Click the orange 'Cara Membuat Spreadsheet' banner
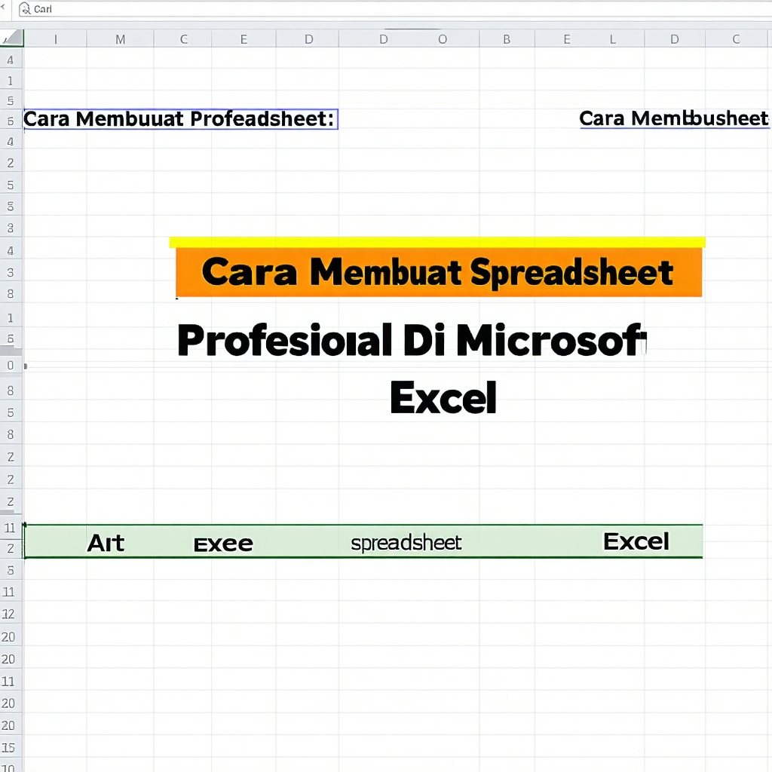 (x=438, y=271)
